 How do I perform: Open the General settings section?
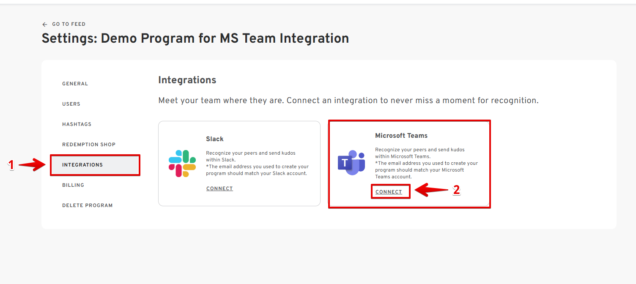point(75,84)
